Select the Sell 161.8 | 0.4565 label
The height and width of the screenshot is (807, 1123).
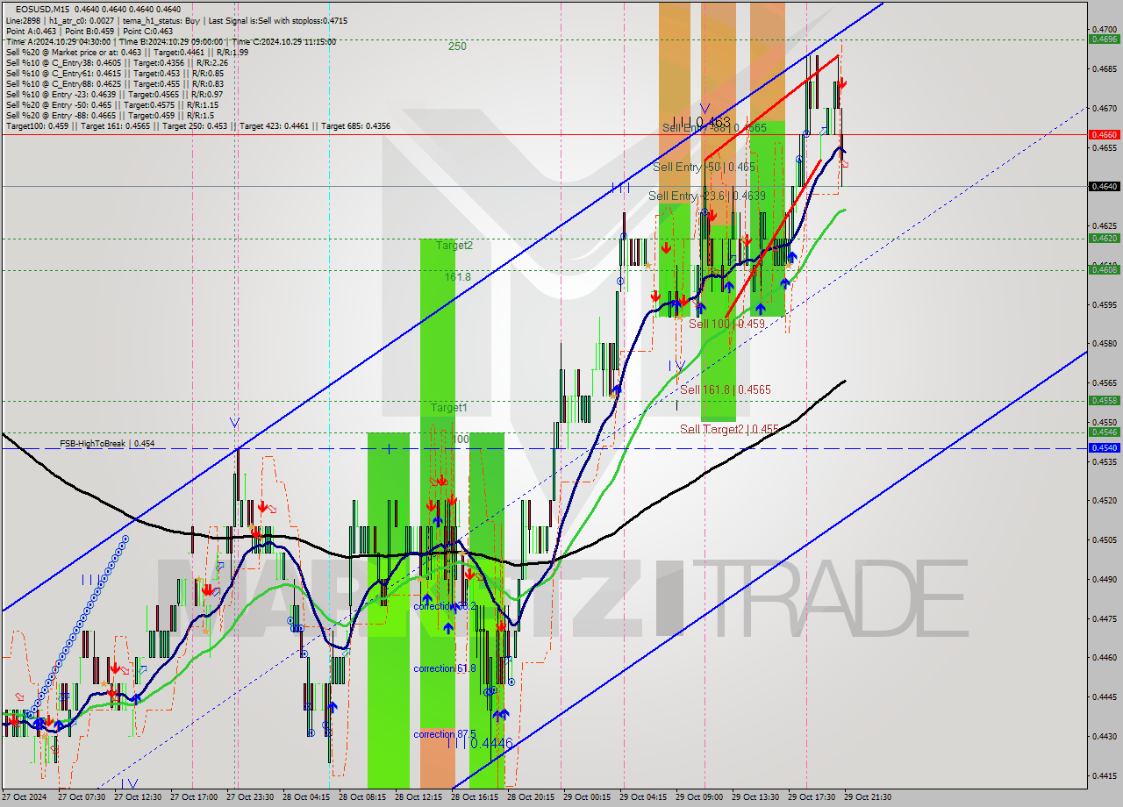(x=726, y=389)
